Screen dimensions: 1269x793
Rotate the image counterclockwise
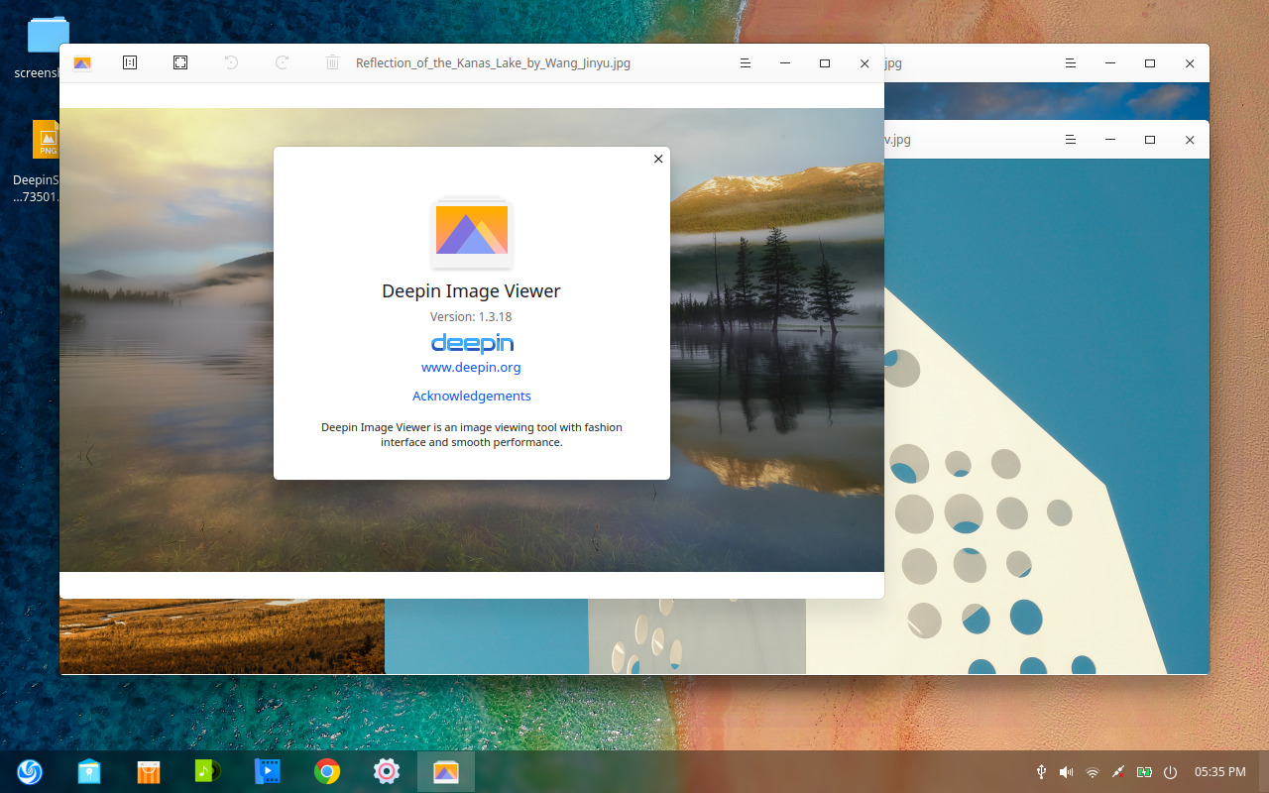point(232,62)
